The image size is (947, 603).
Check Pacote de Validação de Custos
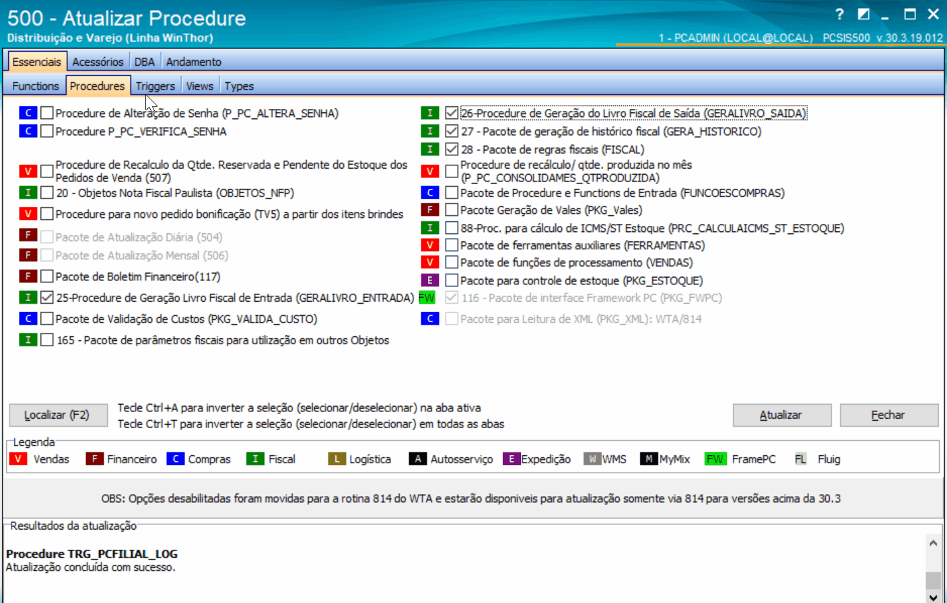46,319
